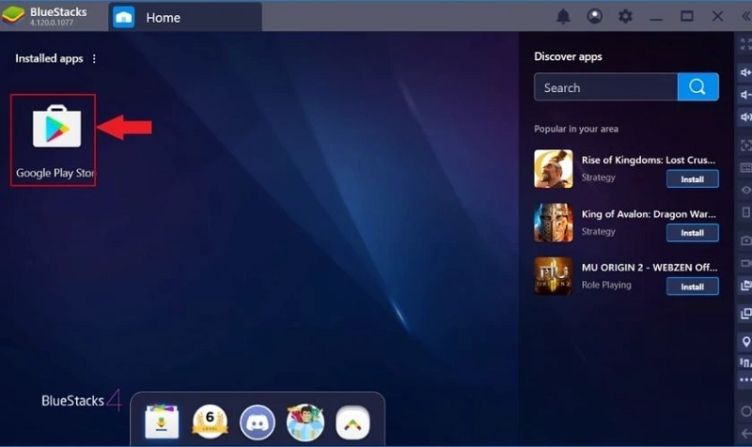The image size is (752, 447).
Task: Open the level 6 rewards badge in dock
Action: click(210, 422)
